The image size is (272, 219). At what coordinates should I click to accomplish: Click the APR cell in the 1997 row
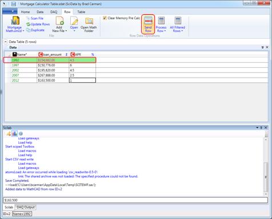point(82,65)
